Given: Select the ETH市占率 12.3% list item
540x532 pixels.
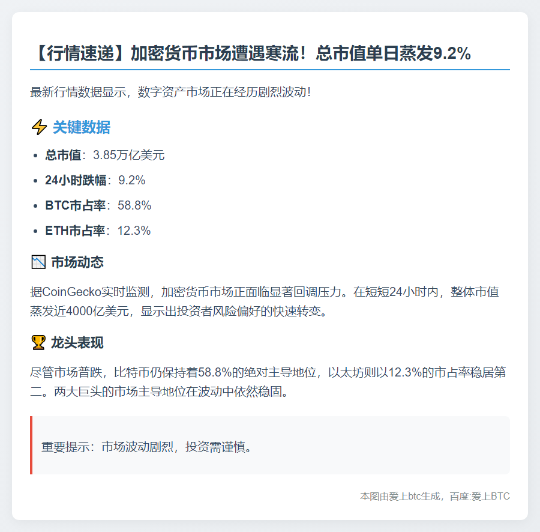Looking at the screenshot, I should tap(98, 231).
